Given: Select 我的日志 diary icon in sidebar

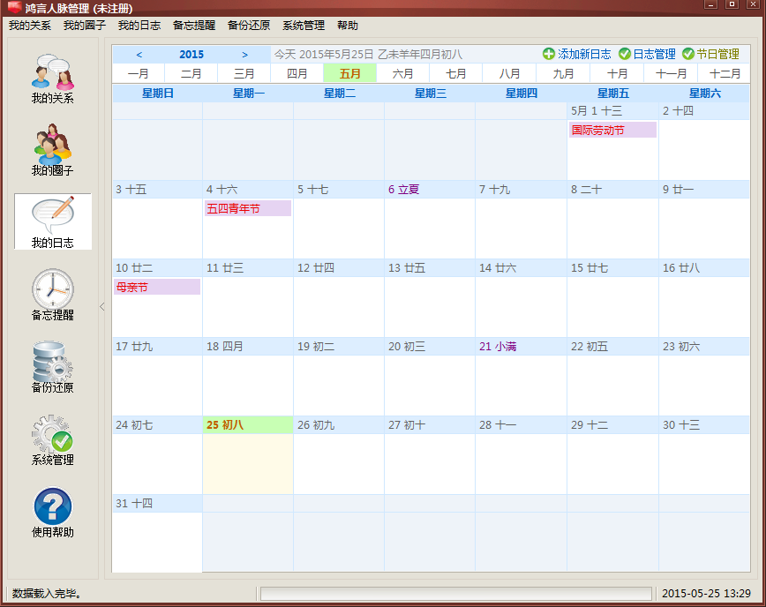Looking at the screenshot, I should [x=52, y=217].
